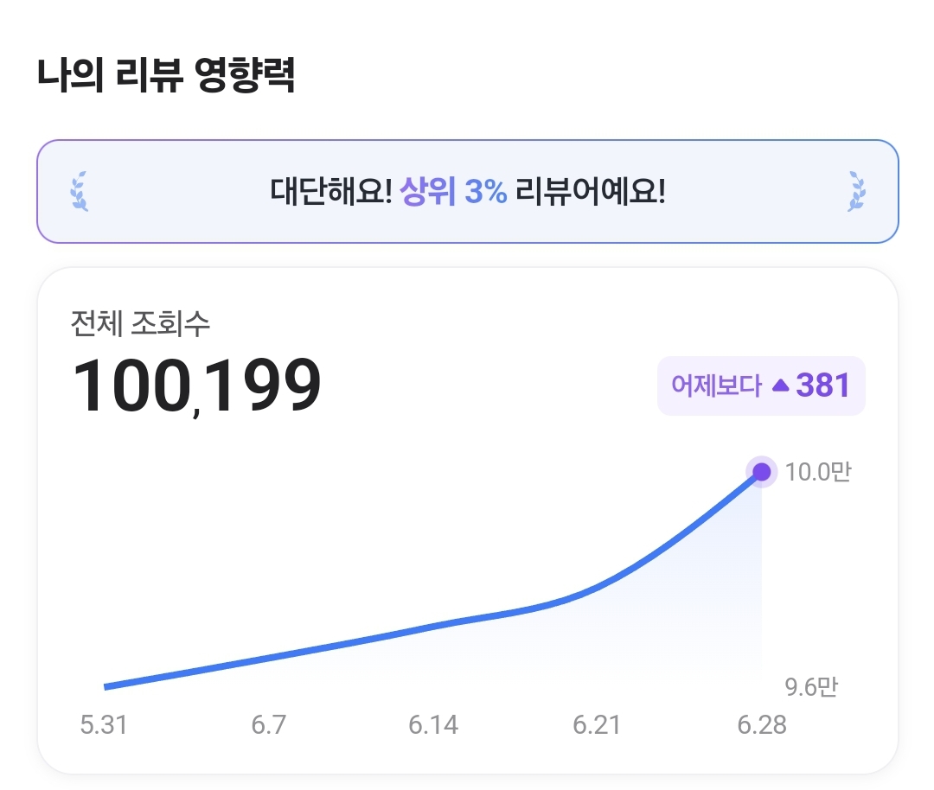The width and height of the screenshot is (934, 790).
Task: Click the purple data point on the chart
Action: [x=761, y=472]
